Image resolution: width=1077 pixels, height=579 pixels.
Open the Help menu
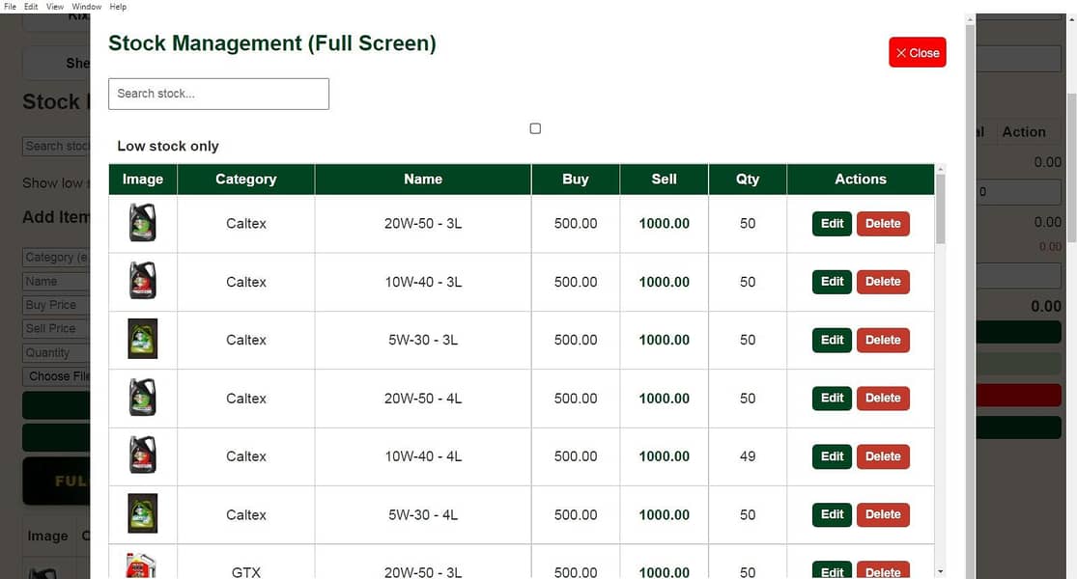click(x=118, y=6)
